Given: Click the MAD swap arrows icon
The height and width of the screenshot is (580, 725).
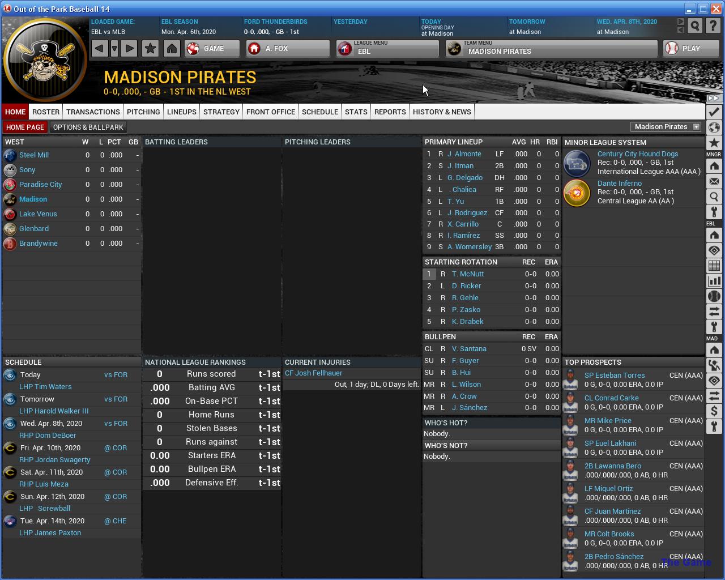Looking at the screenshot, I should click(x=714, y=396).
